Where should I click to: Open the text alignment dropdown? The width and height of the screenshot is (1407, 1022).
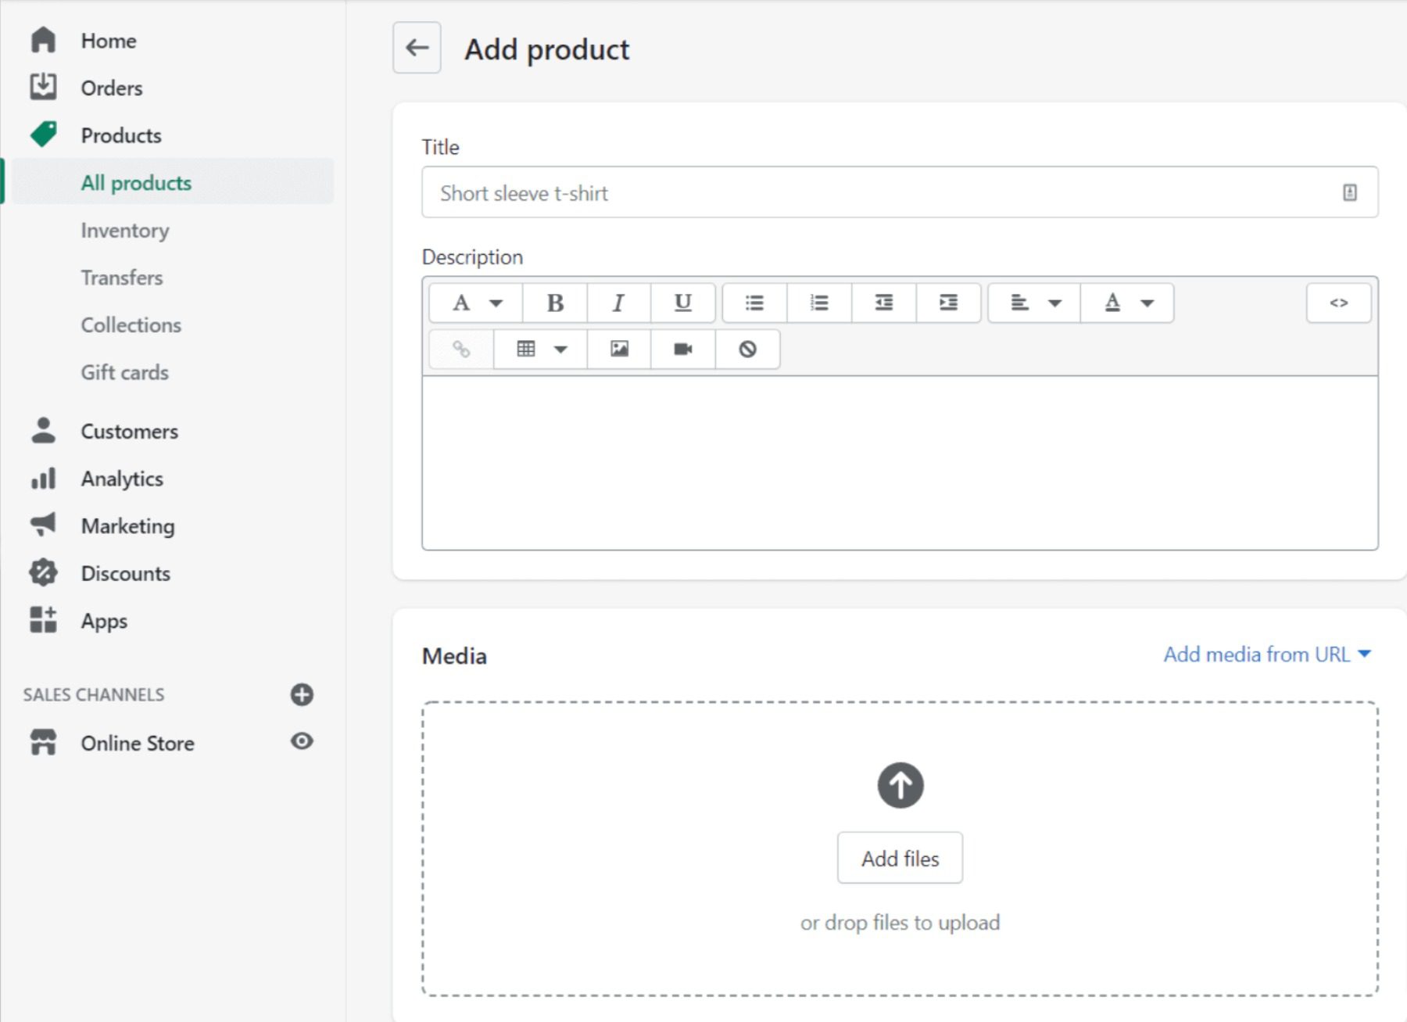coord(1032,303)
